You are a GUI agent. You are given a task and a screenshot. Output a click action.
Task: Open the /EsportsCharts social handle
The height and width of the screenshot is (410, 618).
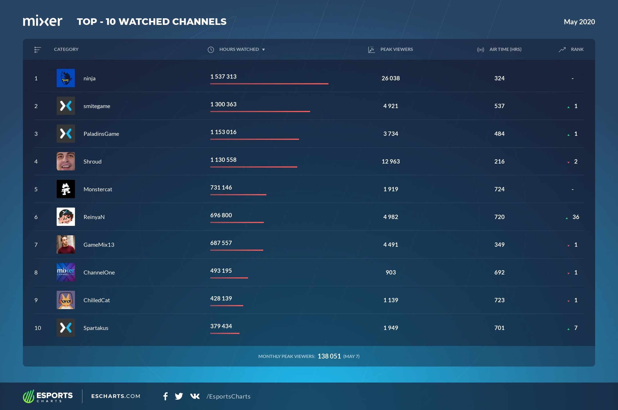[228, 397]
